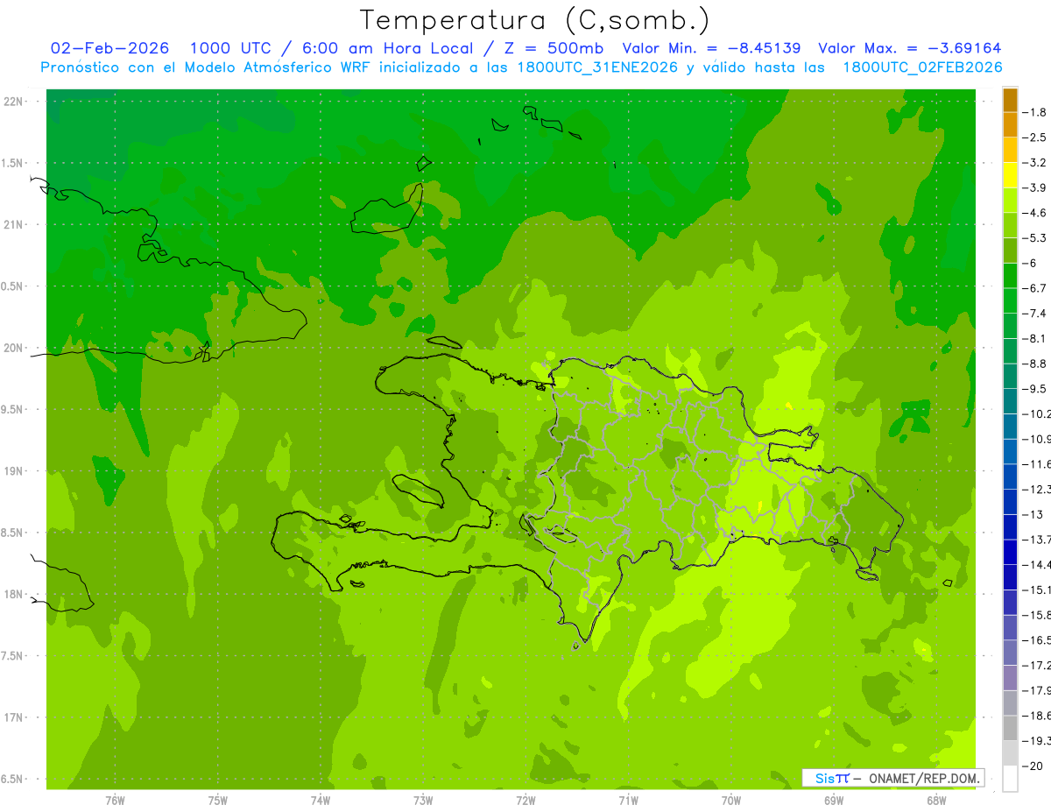Click the '17N' latitude axis label
1051x812 pixels.
13,717
